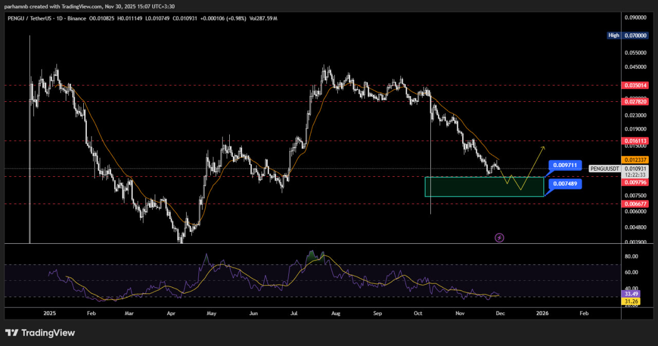Screen dimensions: 658x346
Task: Select the blue 0.007489 price callout
Action: pyautogui.click(x=565, y=184)
